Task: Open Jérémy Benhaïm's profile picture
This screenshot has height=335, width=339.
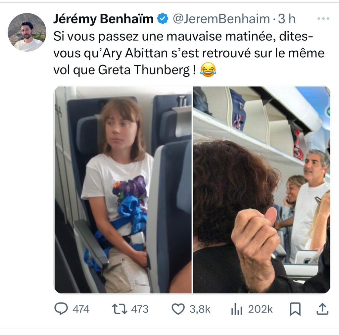Action: coord(27,32)
